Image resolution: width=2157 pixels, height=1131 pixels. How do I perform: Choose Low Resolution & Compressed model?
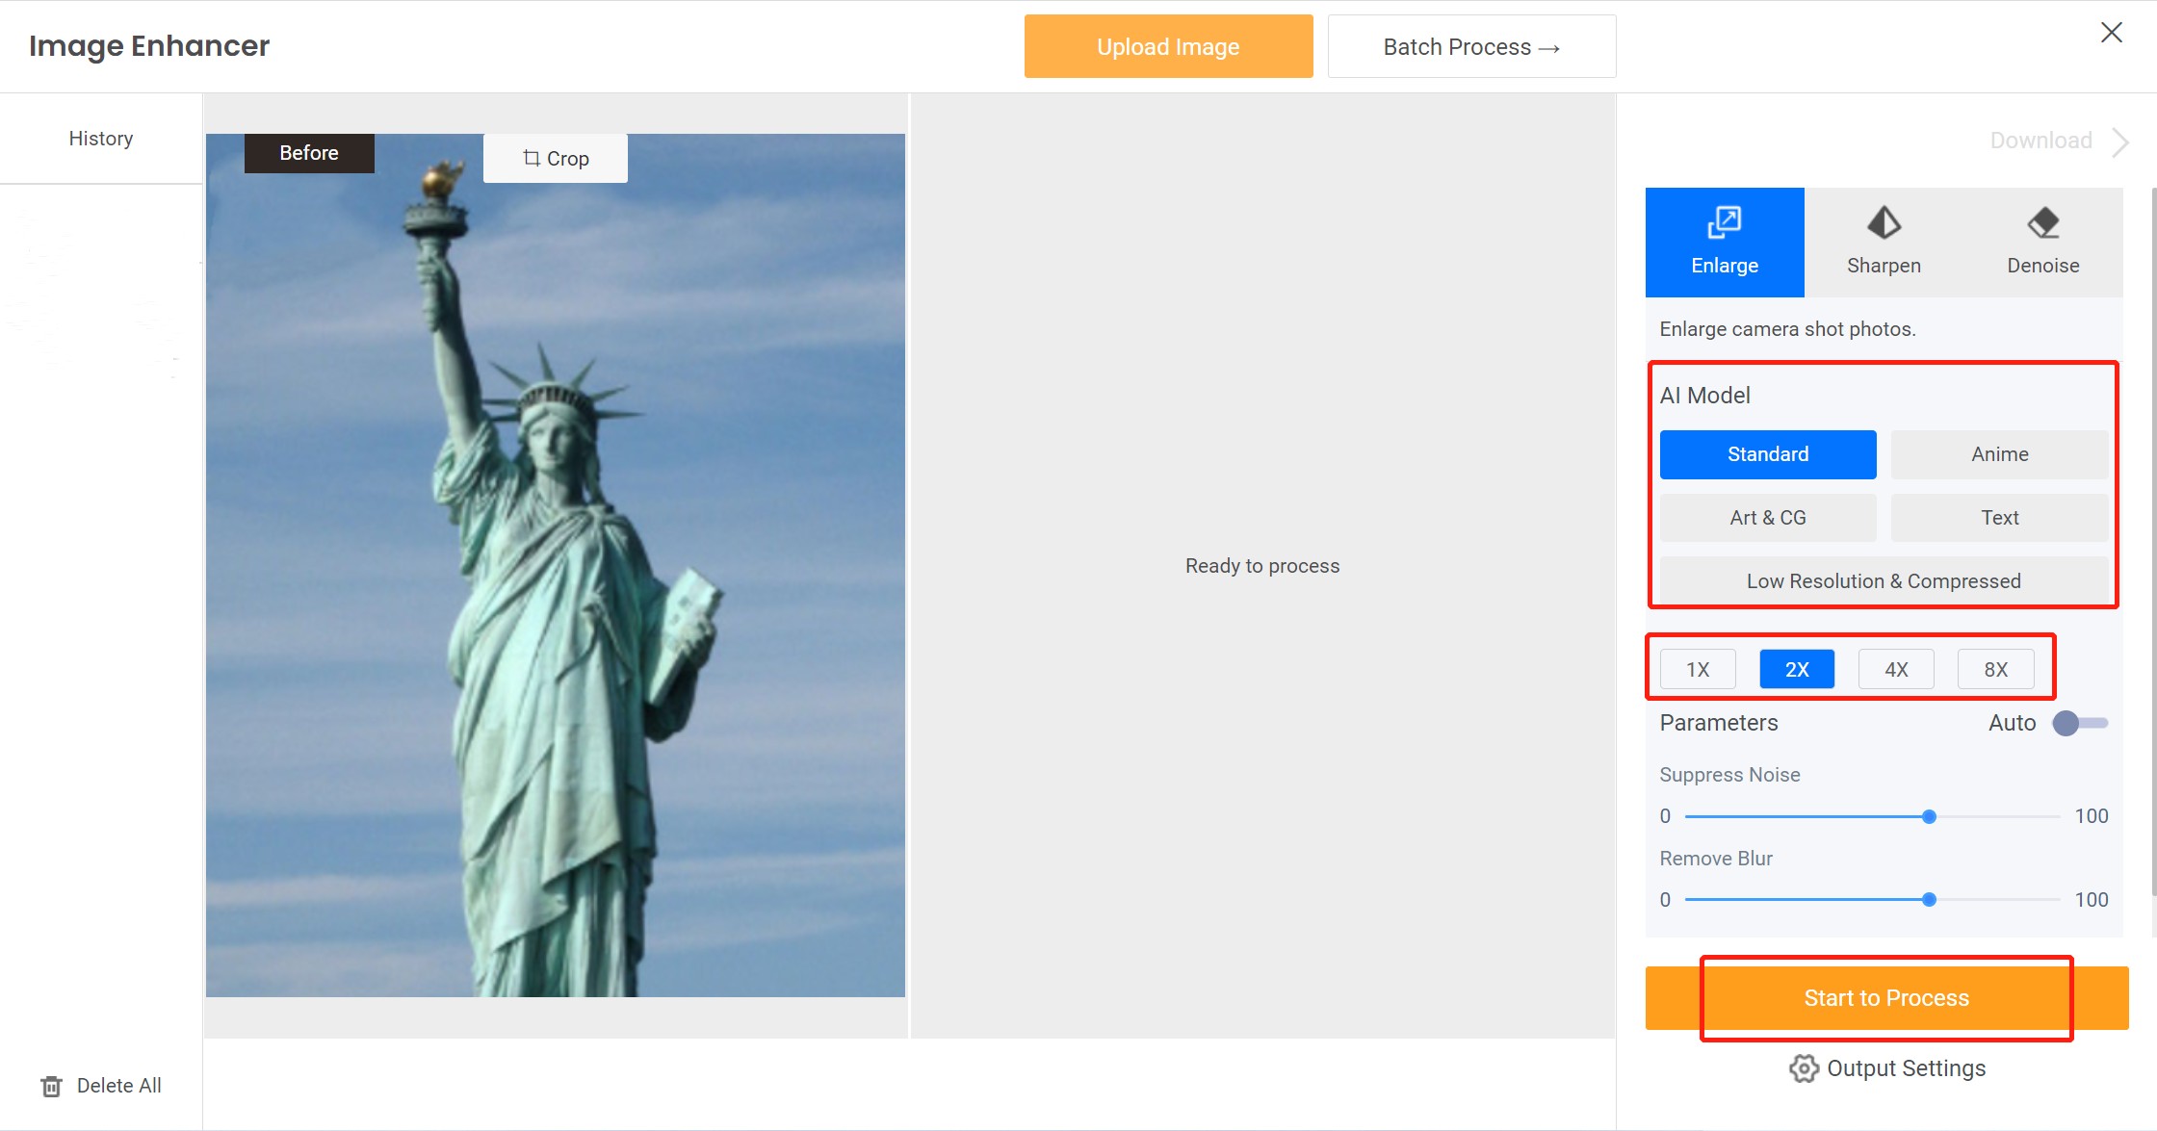(x=1884, y=581)
